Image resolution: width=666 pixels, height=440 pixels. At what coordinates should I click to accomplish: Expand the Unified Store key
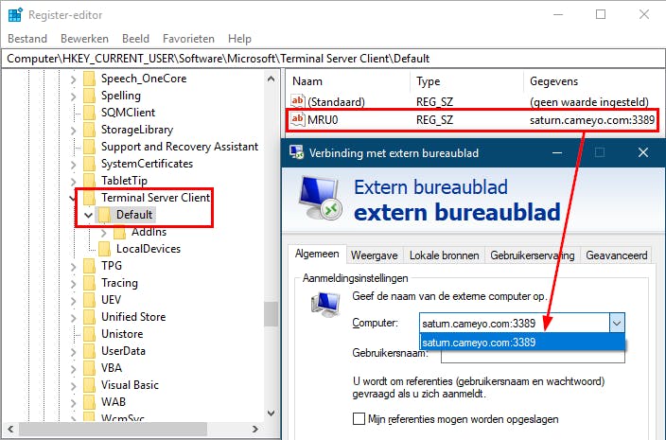click(x=73, y=317)
